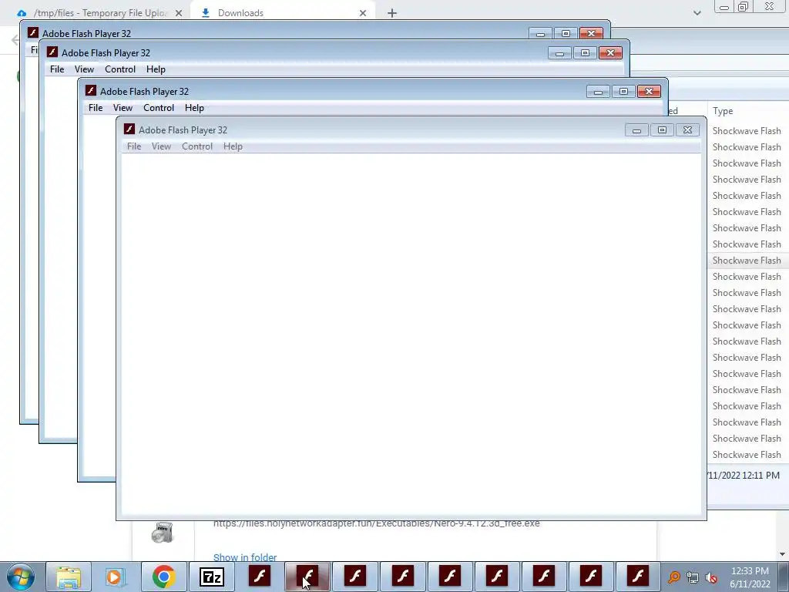
Task: Restore down the Chrome browser window
Action: click(x=744, y=6)
